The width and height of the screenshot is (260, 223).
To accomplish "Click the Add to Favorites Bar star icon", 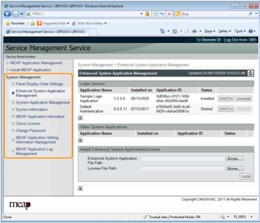I will point(33,23).
